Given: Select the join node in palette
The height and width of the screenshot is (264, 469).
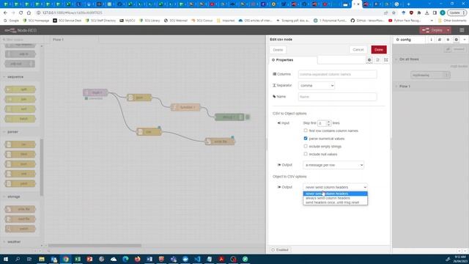Looking at the screenshot, I should 21,99.
